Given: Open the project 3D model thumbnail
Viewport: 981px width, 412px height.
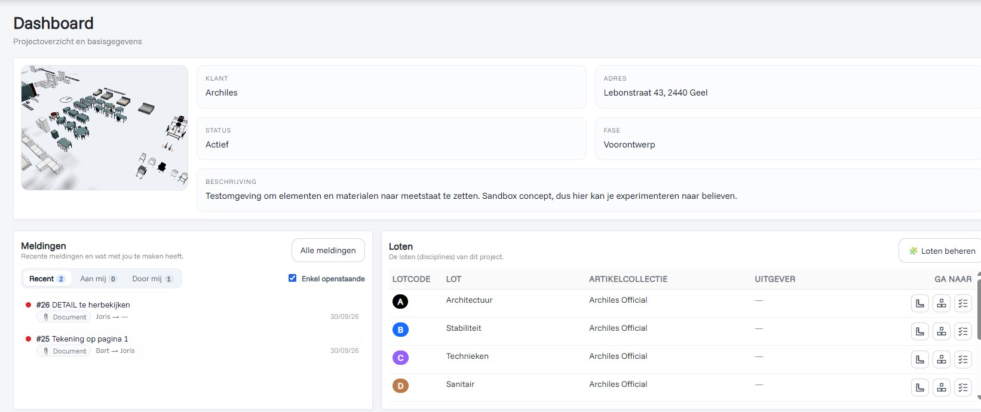Looking at the screenshot, I should click(x=105, y=128).
